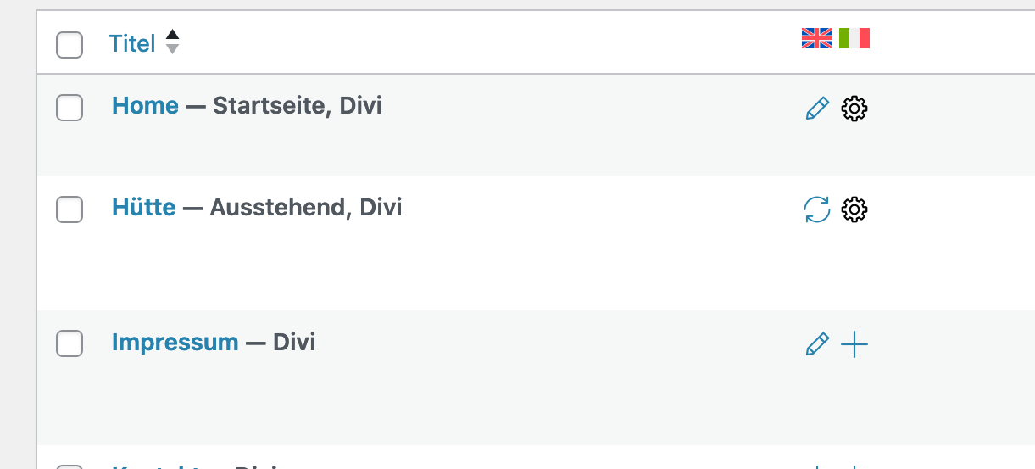The image size is (1035, 469).
Task: Check the Hütte page checkbox
Action: 70,209
